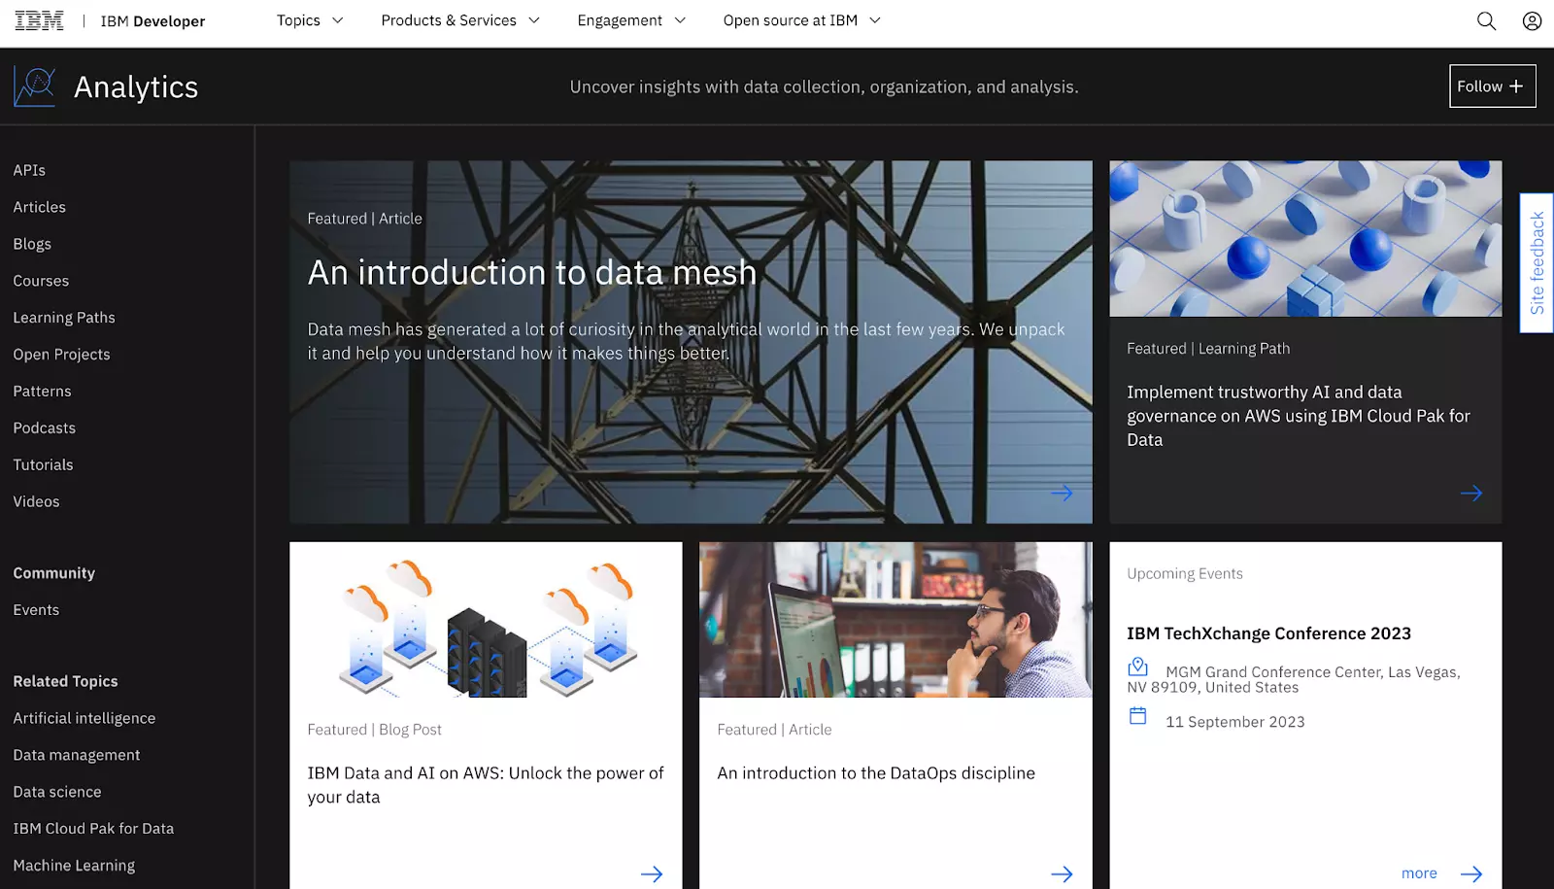The image size is (1554, 889).
Task: Click the Analytics chart icon next to the title
Action: [x=34, y=85]
